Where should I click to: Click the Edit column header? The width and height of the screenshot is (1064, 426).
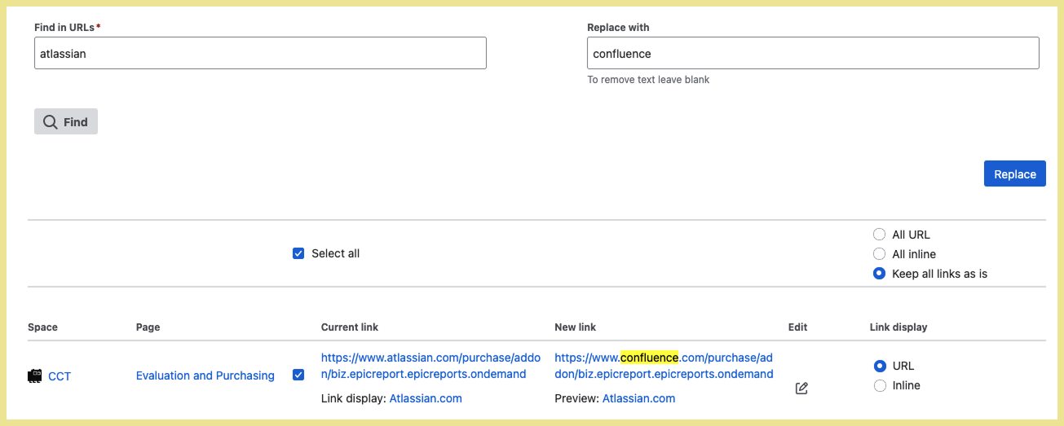click(797, 327)
